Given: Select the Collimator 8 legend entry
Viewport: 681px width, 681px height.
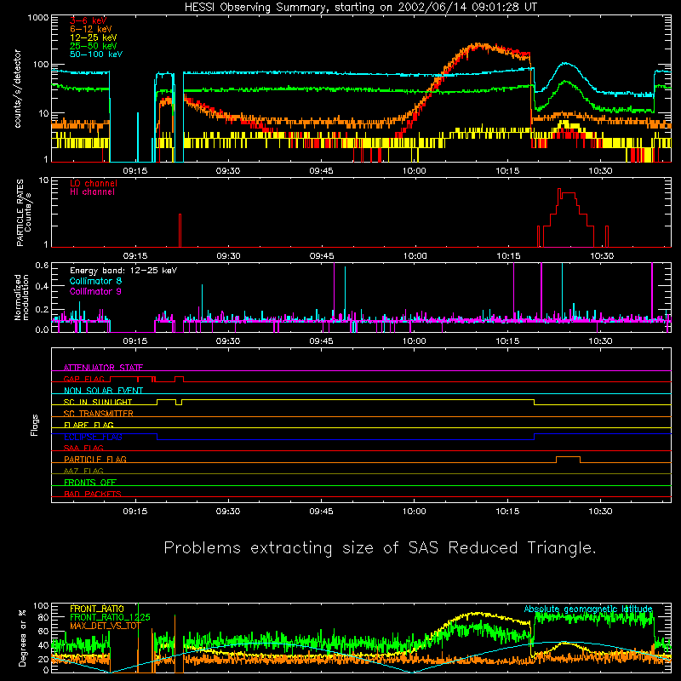Looking at the screenshot, I should click(95, 281).
